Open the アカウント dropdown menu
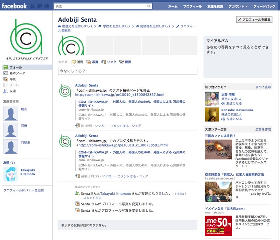Viewport: 280px width, 240px height. 238,6
